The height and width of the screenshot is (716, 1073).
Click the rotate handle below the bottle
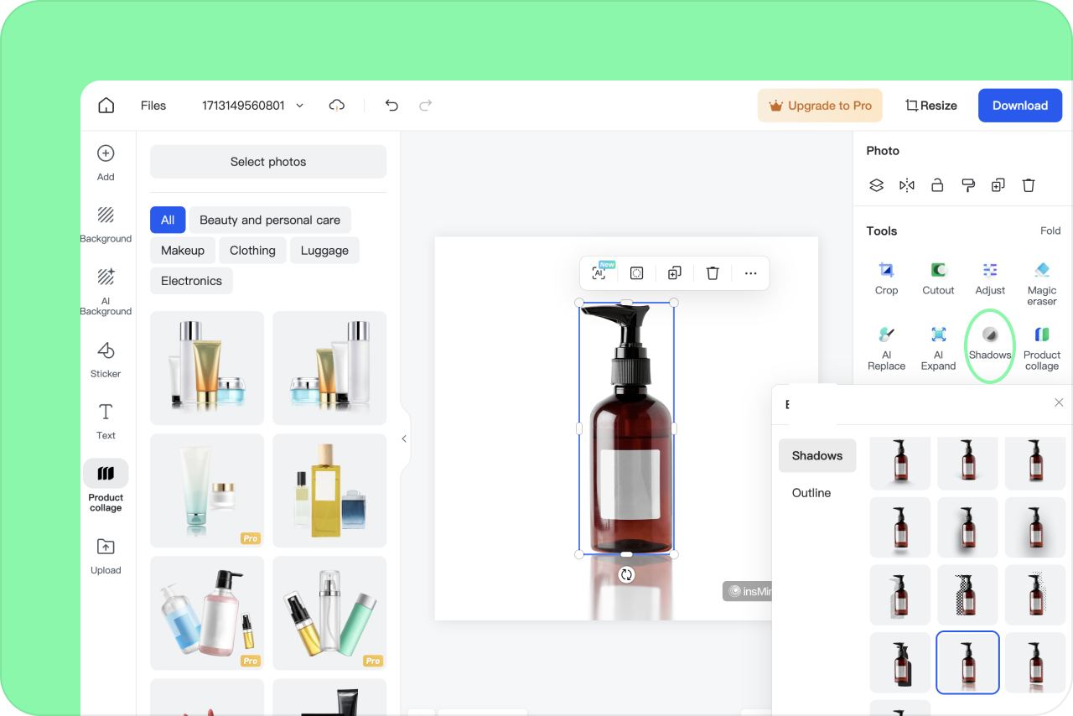coord(626,574)
